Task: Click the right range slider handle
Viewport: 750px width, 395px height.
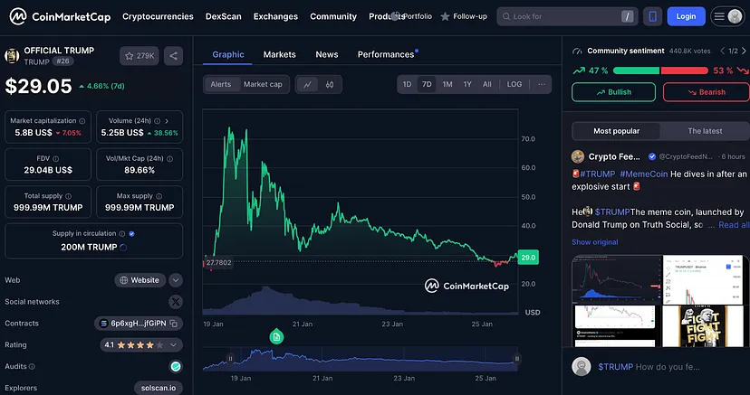Action: point(516,359)
